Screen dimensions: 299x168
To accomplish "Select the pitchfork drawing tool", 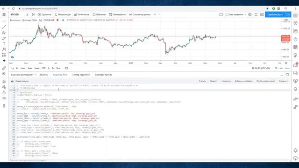I will tap(4, 33).
